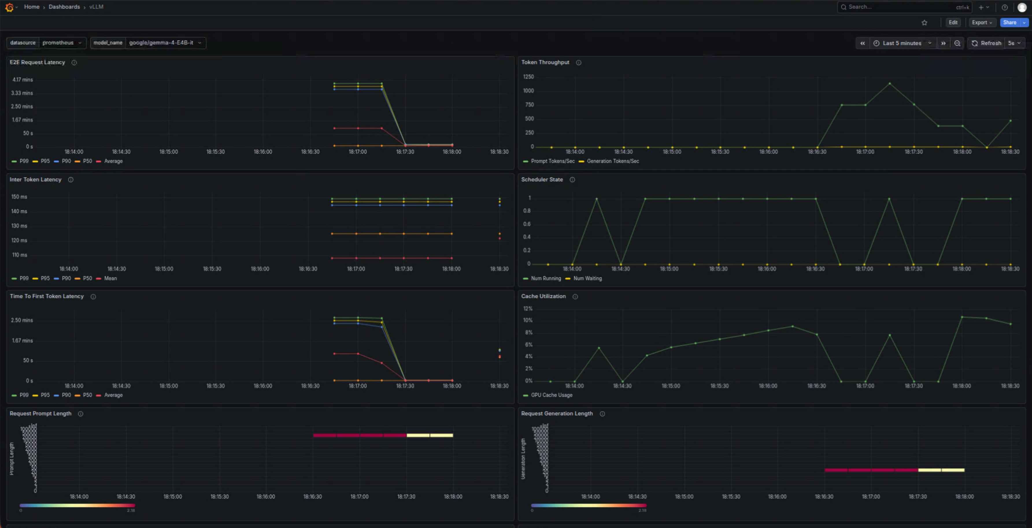The height and width of the screenshot is (528, 1032).
Task: Show info tooltip for E2E Request Latency
Action: [74, 62]
